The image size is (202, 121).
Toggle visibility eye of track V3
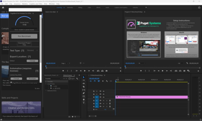(104, 91)
